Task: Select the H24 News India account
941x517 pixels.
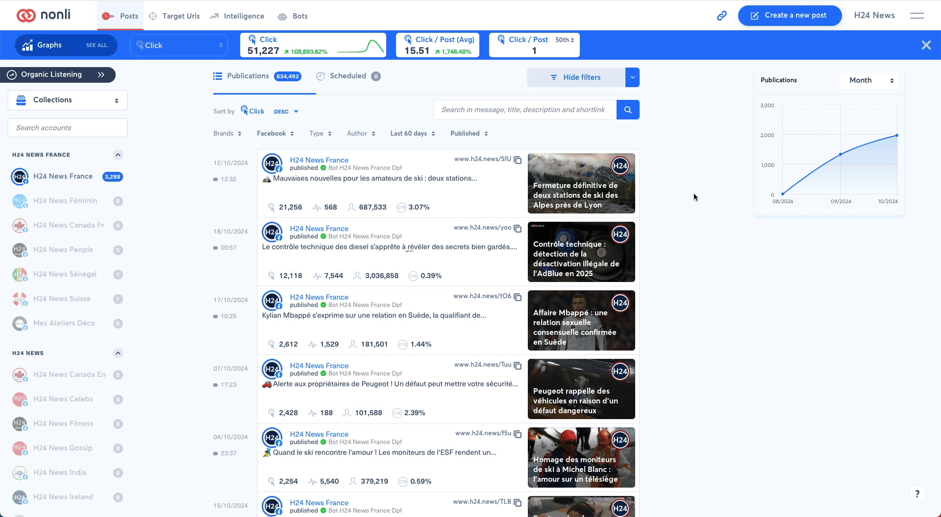Action: pos(67,472)
